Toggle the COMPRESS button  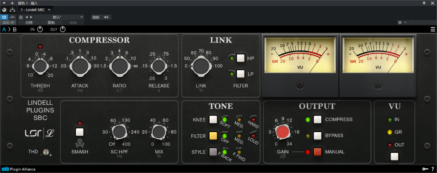318,120
